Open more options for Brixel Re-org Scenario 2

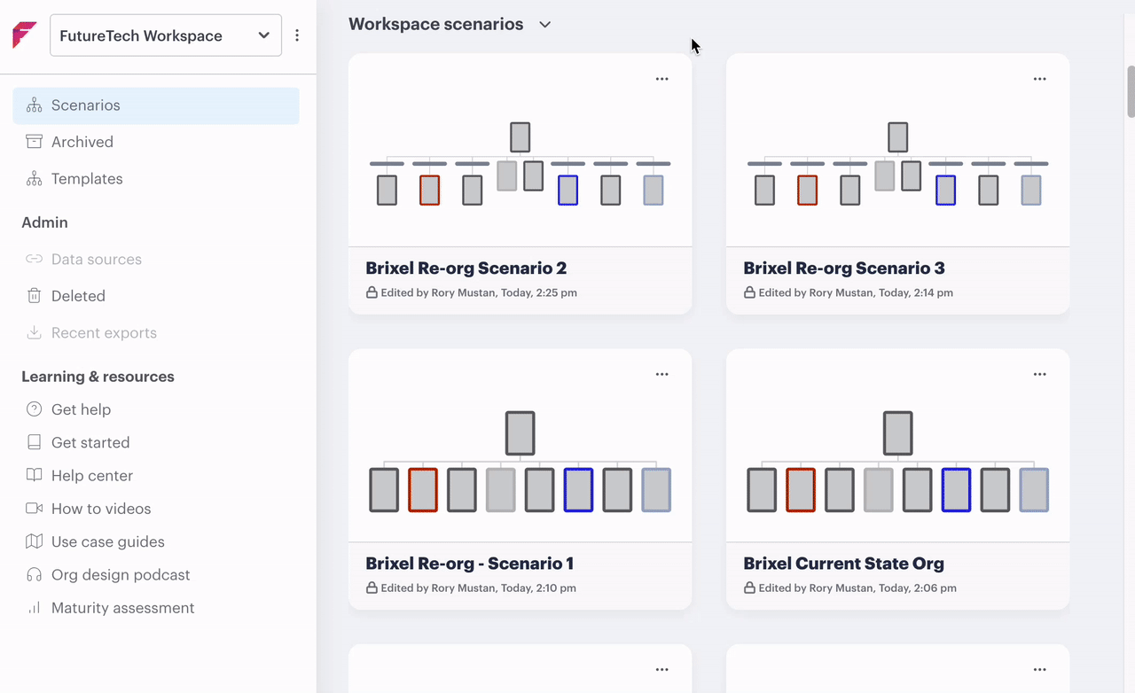click(661, 79)
